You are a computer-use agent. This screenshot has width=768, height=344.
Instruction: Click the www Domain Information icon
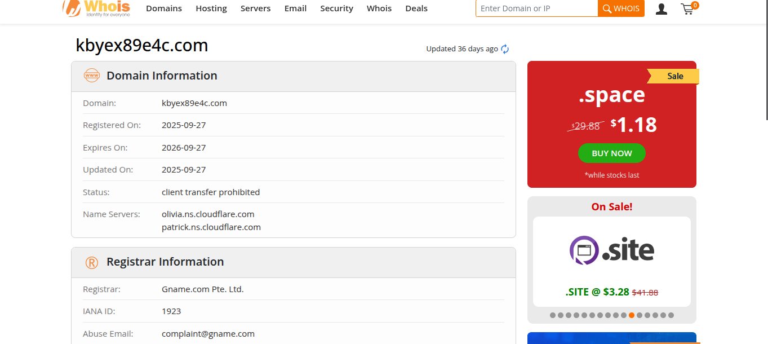[91, 76]
